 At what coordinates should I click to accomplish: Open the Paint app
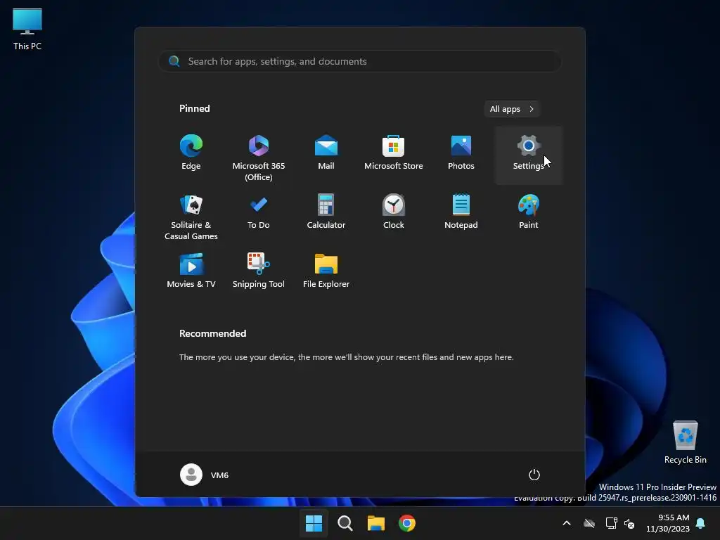(529, 212)
